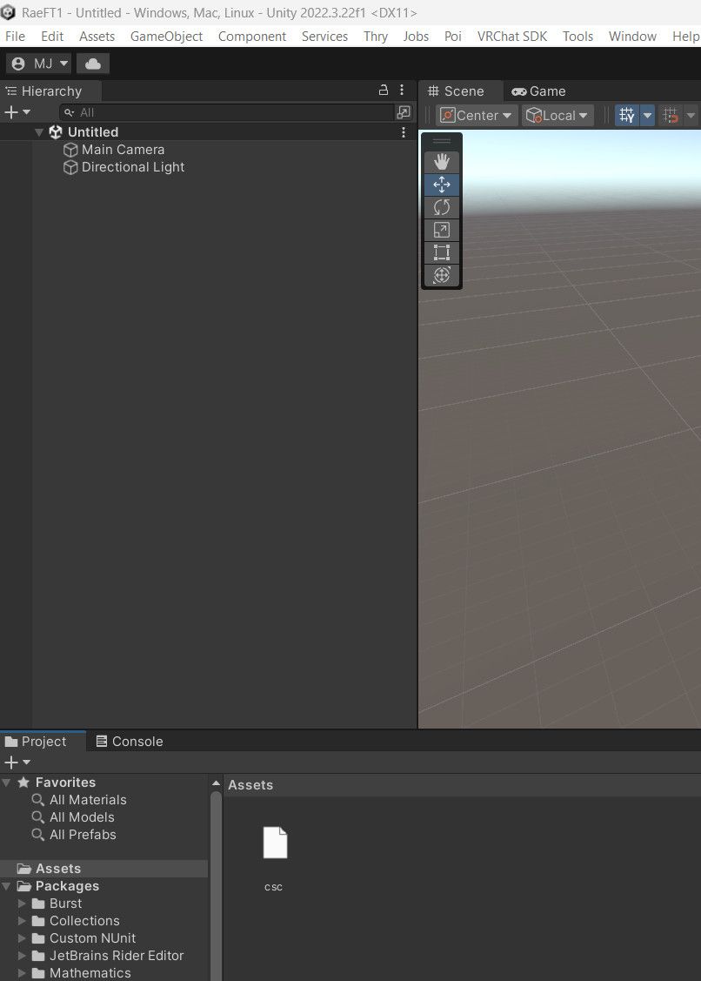Open the Component menu
This screenshot has width=701, height=981.
coord(252,37)
